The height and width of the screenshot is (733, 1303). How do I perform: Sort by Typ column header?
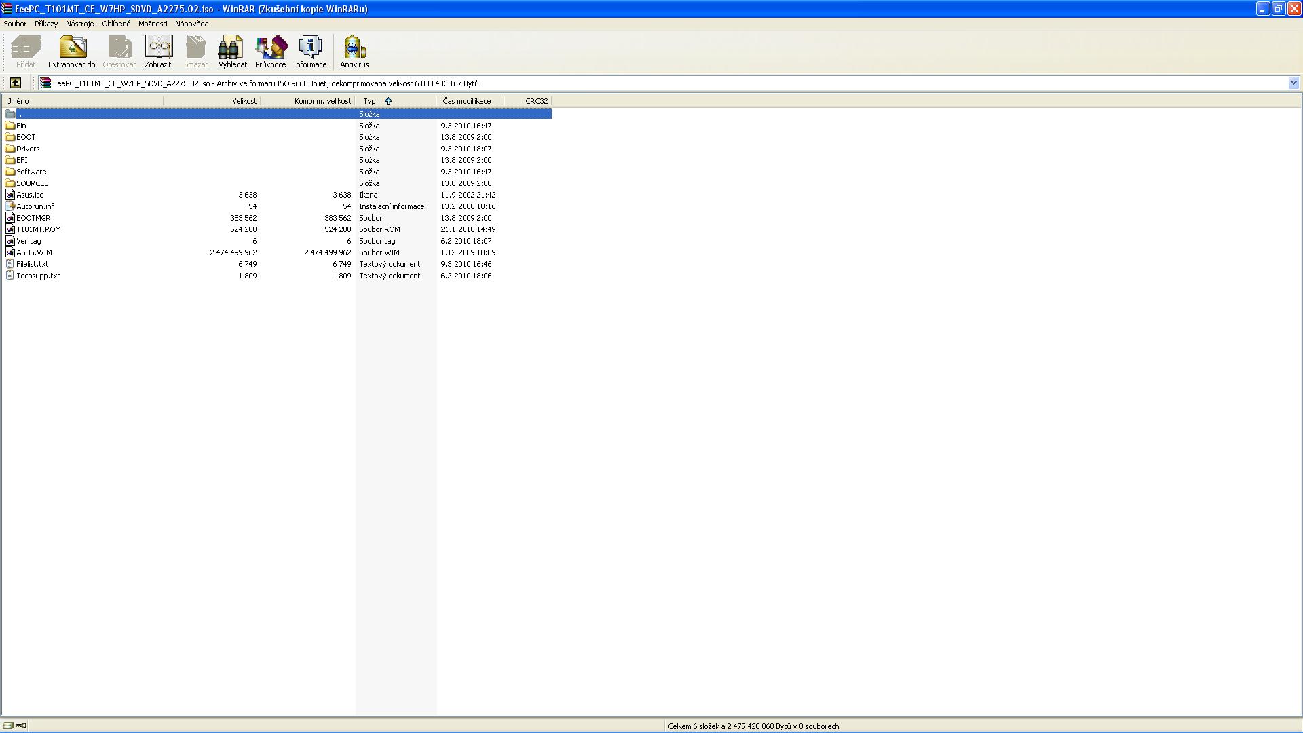396,101
